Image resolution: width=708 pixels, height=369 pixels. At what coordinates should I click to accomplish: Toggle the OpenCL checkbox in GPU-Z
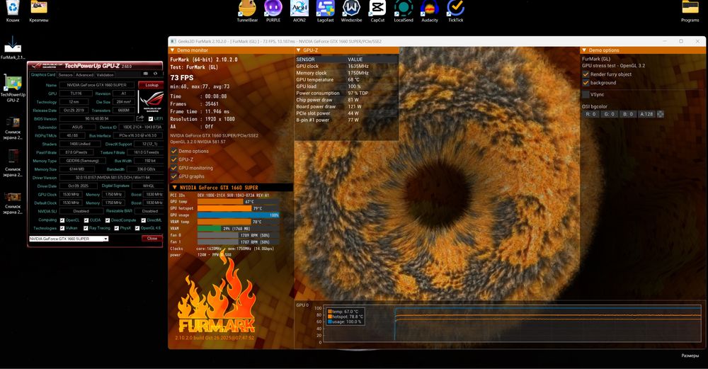coord(62,220)
